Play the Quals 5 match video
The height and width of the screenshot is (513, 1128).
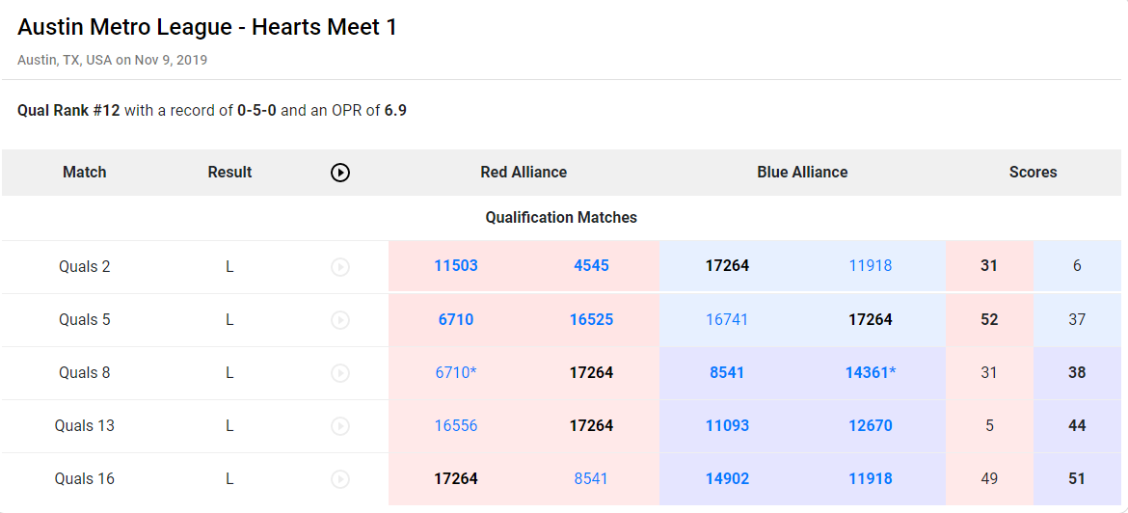(340, 320)
